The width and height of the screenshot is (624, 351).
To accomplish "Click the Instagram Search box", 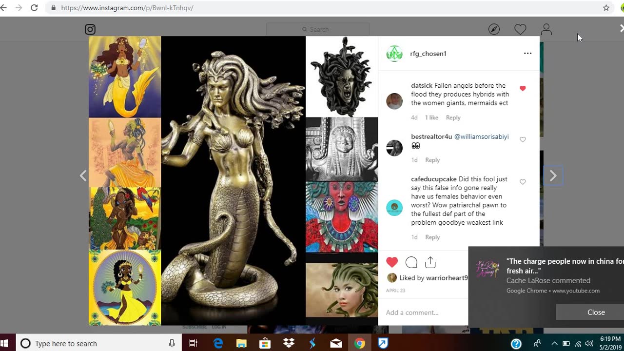I will pos(318,29).
